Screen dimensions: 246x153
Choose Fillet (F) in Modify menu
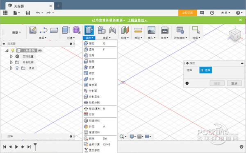tap(100, 49)
